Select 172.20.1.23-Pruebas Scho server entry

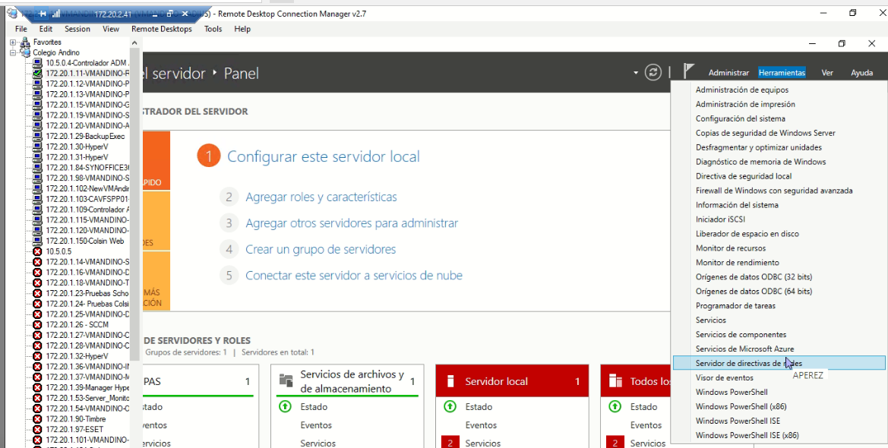pos(88,293)
